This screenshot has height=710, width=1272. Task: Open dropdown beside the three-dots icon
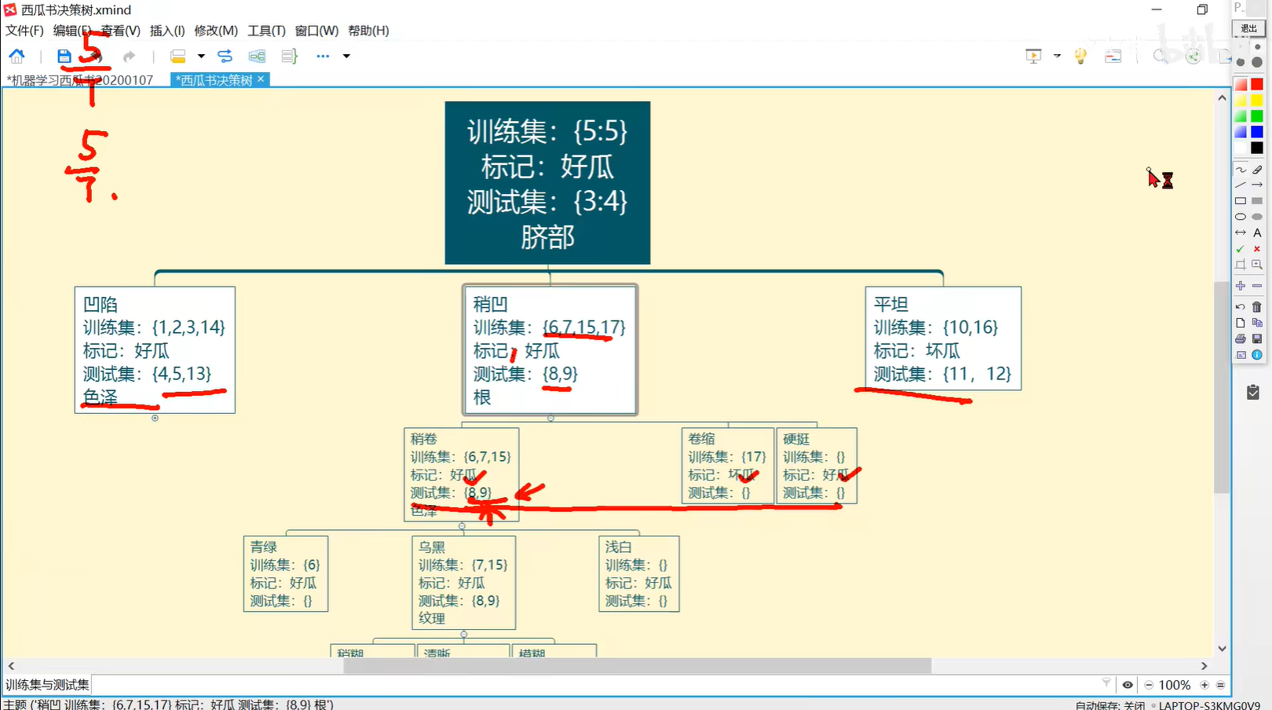pyautogui.click(x=346, y=56)
